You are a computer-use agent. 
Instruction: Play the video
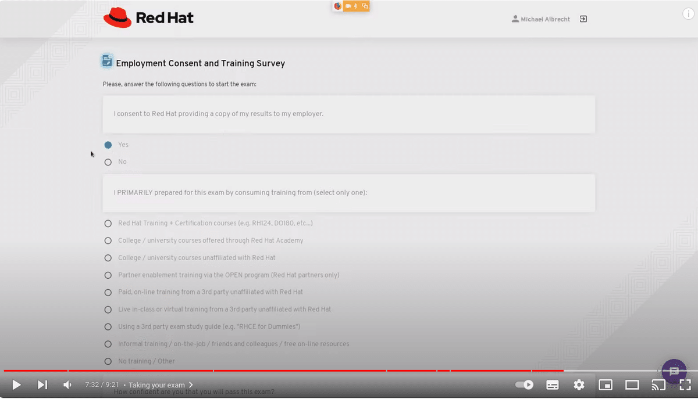pos(16,384)
